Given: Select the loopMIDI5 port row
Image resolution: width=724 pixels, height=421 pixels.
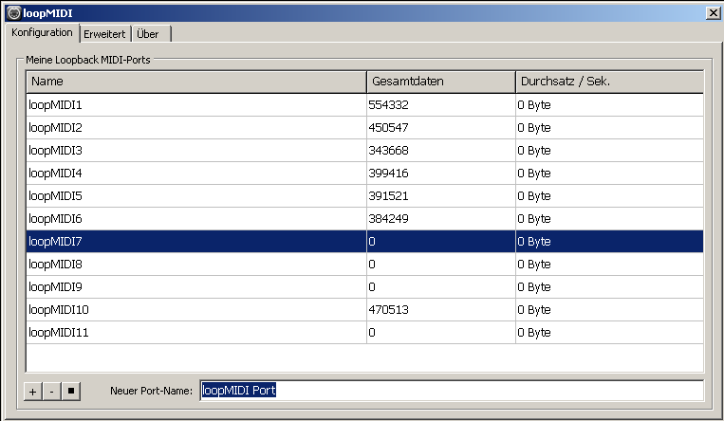Looking at the screenshot, I should (x=364, y=195).
